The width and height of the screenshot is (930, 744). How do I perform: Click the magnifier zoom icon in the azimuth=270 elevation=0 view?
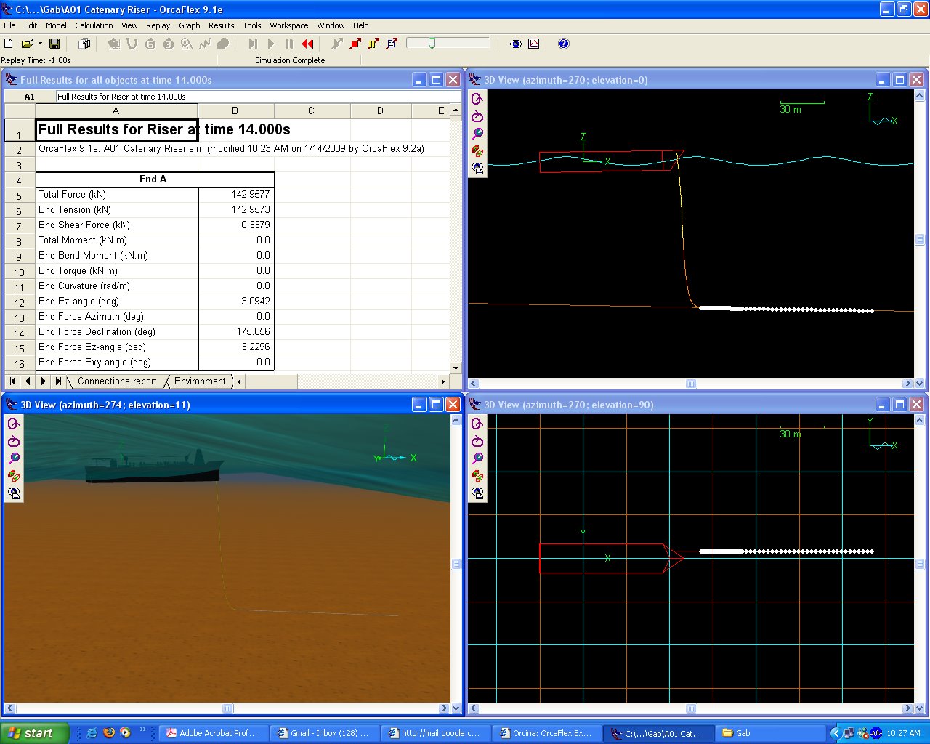pos(477,134)
